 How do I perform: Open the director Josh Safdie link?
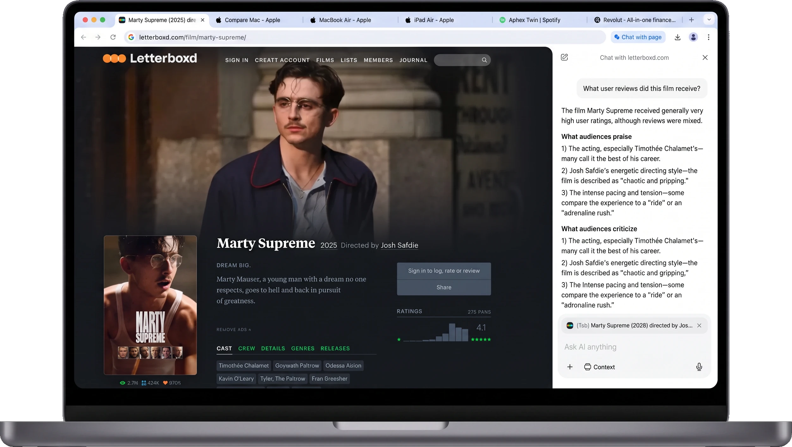click(x=399, y=245)
